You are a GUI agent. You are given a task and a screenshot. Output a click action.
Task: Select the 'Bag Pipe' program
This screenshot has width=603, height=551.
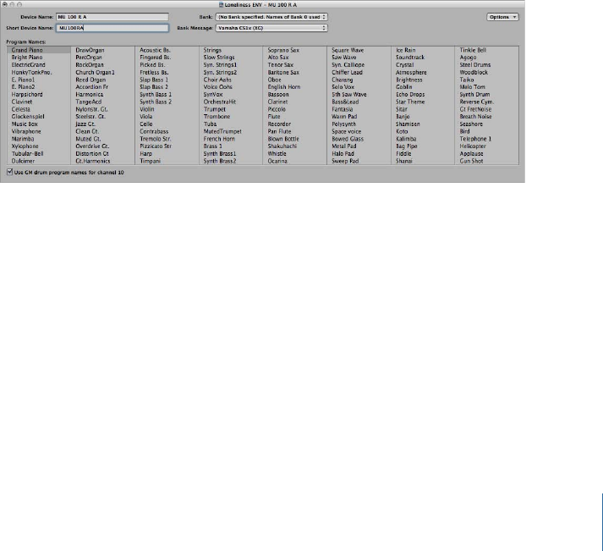coord(406,146)
